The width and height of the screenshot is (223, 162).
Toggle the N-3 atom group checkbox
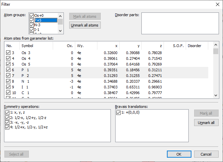(x=32, y=25)
